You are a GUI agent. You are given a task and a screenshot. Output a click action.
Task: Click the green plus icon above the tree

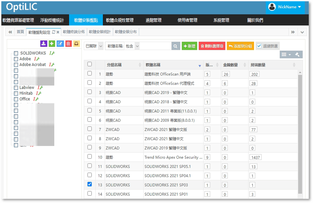pos(52,44)
